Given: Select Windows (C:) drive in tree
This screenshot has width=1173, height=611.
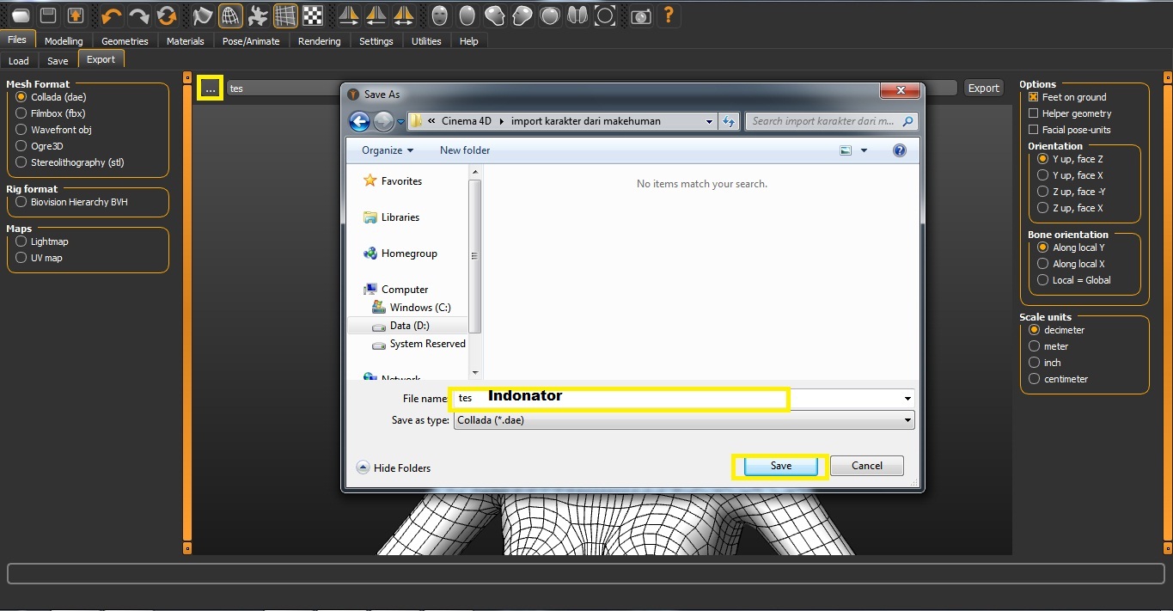Looking at the screenshot, I should (411, 308).
